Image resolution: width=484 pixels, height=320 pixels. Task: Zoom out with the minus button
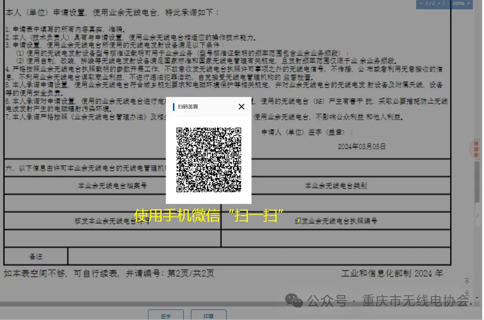coord(448,4)
